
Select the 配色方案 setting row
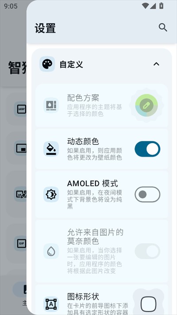tap(102, 105)
